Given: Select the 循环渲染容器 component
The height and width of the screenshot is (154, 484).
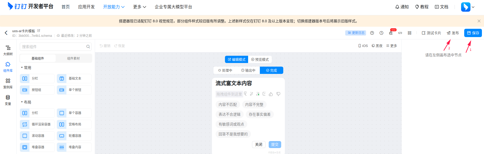Looking at the screenshot, I should pos(37,124).
